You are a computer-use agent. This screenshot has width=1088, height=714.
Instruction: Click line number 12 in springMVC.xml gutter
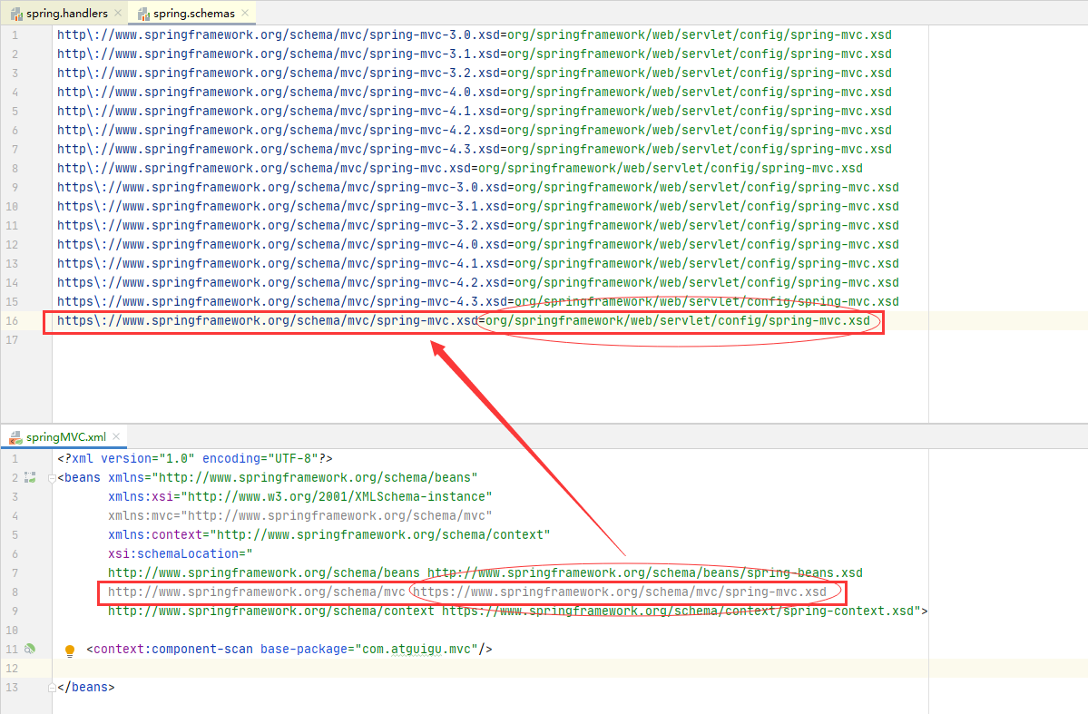(12, 669)
